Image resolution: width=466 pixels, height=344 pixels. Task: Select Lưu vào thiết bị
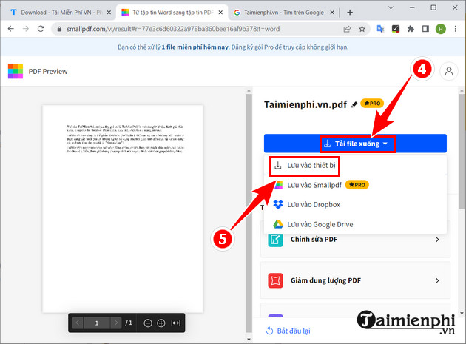pyautogui.click(x=355, y=165)
